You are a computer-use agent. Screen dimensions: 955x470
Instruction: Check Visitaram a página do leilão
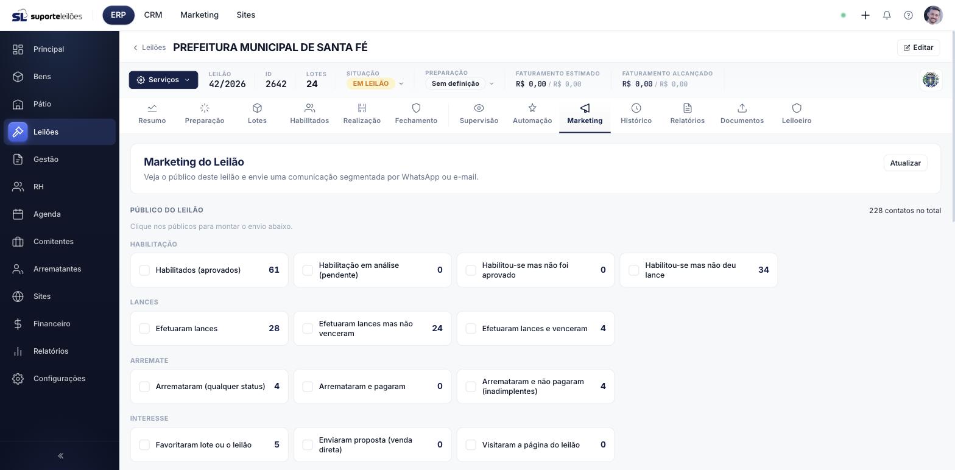pos(471,445)
